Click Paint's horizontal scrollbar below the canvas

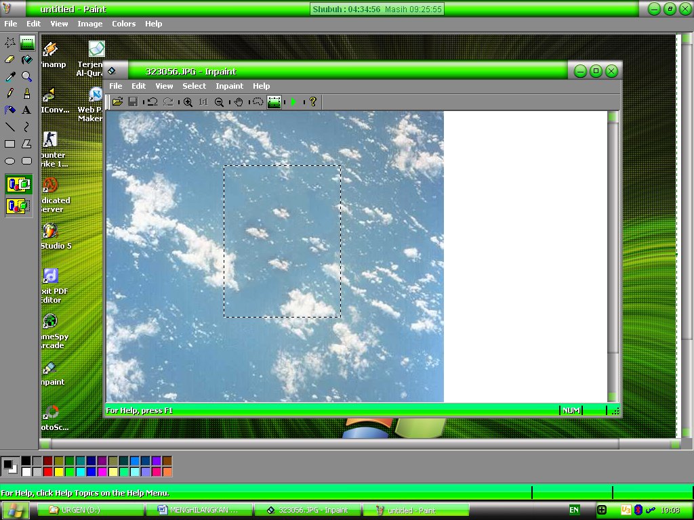click(x=359, y=443)
